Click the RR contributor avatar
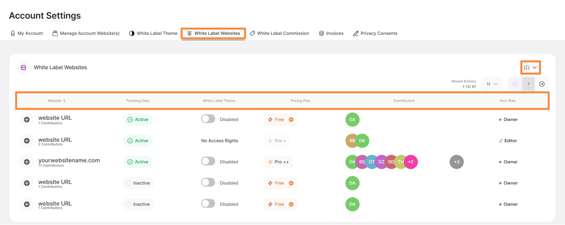The width and height of the screenshot is (565, 225). (x=352, y=141)
